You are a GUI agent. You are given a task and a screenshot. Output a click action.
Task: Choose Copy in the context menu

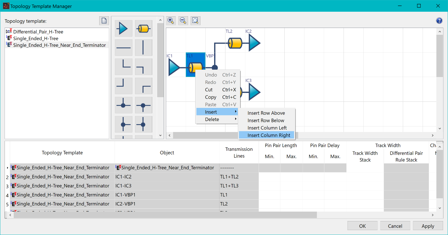click(210, 97)
